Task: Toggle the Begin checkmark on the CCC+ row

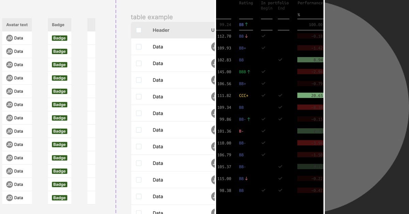Action: point(263,95)
